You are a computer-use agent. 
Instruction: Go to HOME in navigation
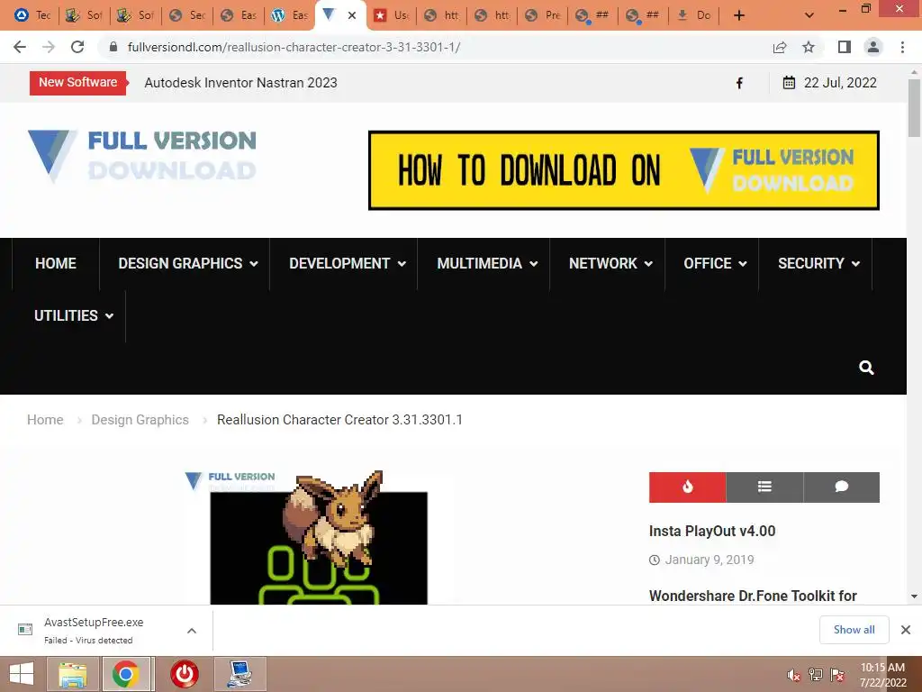tap(56, 263)
